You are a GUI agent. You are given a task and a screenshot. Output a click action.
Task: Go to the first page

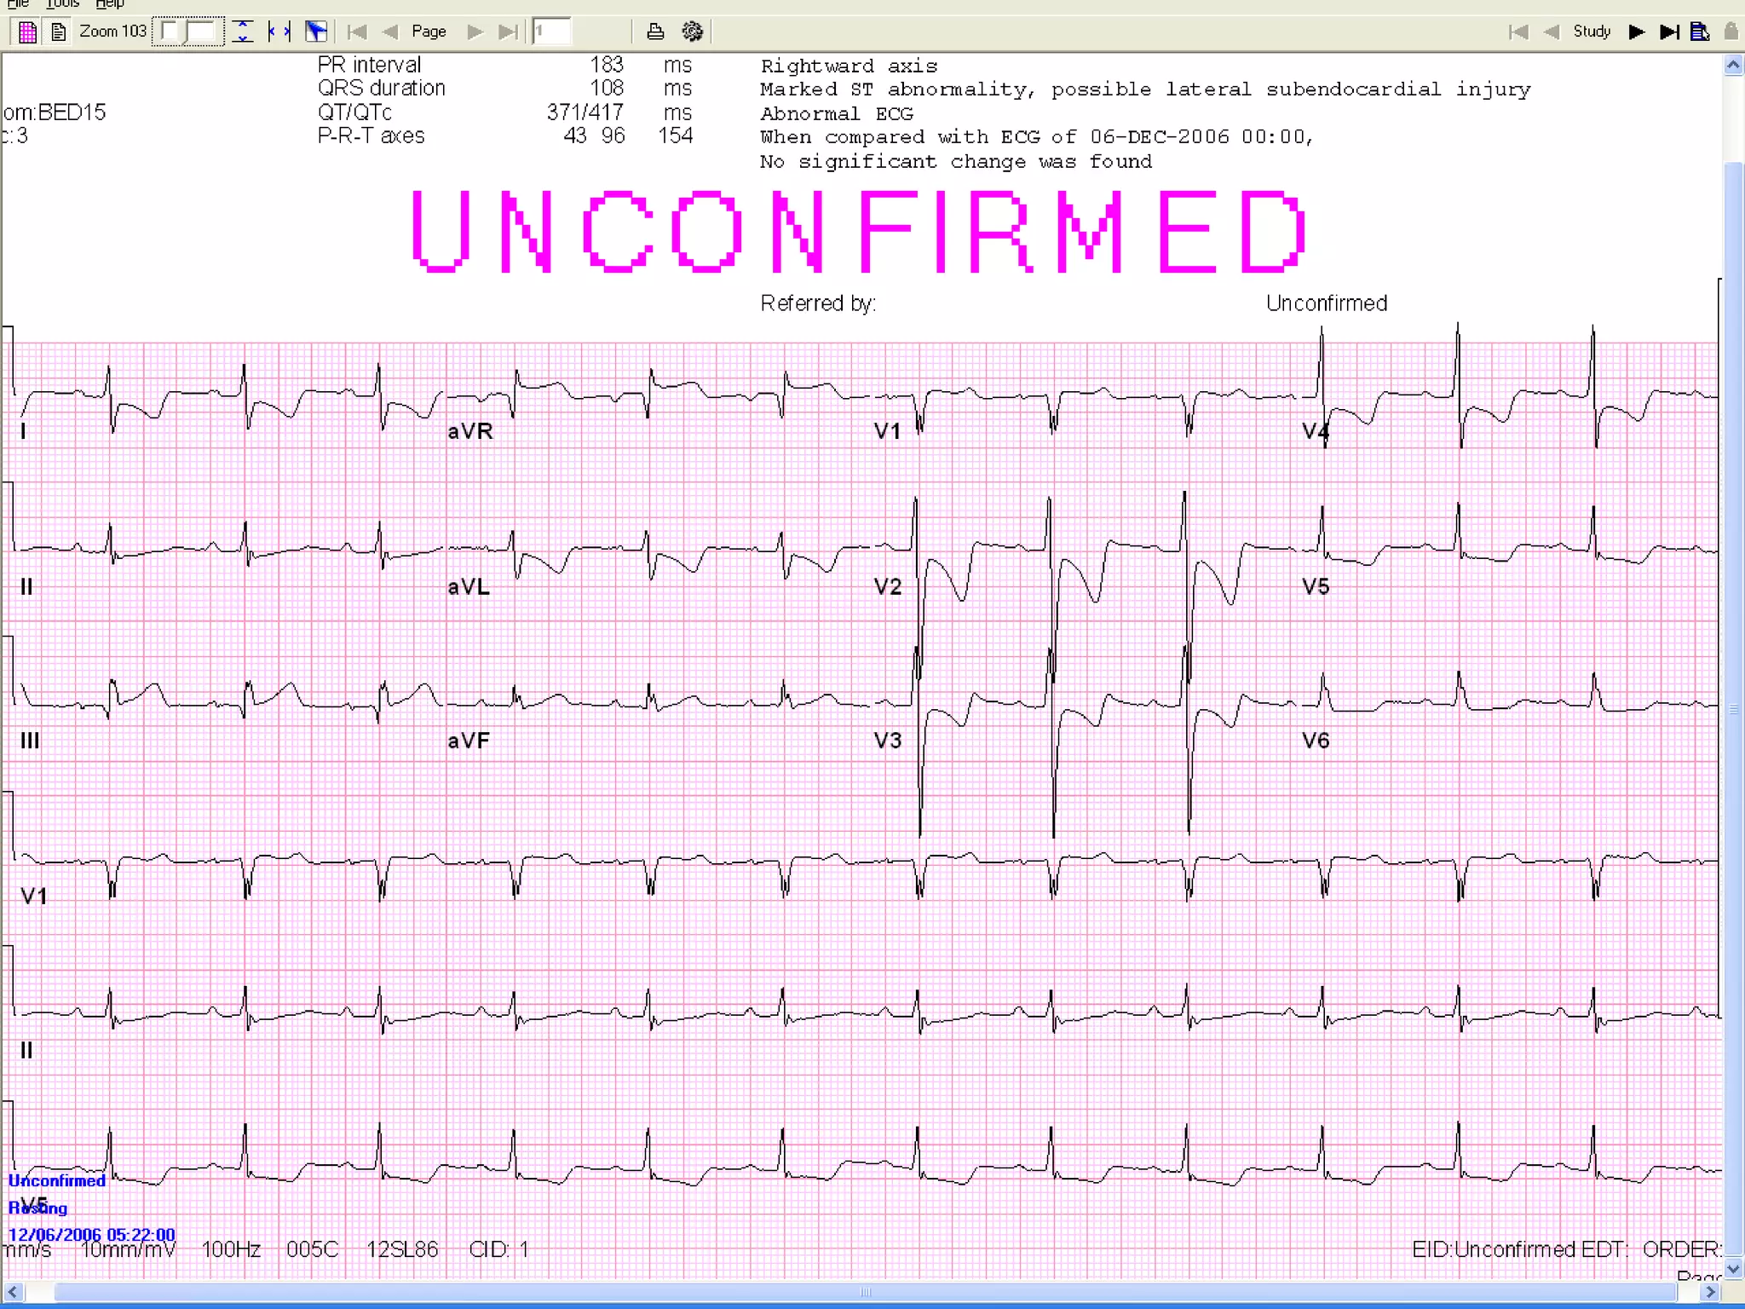click(x=357, y=32)
